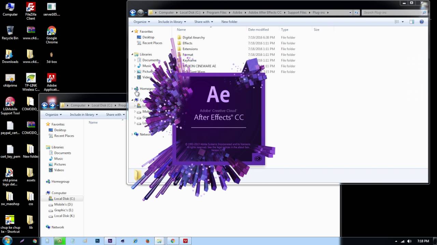The height and width of the screenshot is (245, 437).
Task: Open Explorer help in Plug-ins window
Action: pos(422,22)
